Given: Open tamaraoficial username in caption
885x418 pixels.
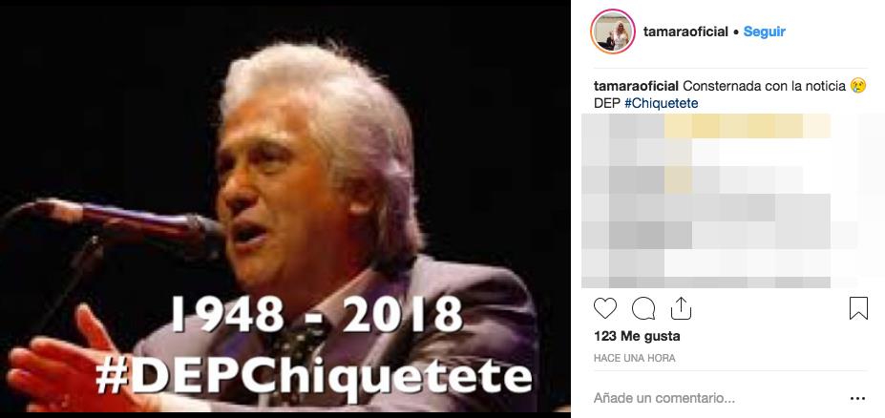Looking at the screenshot, I should click(x=636, y=86).
